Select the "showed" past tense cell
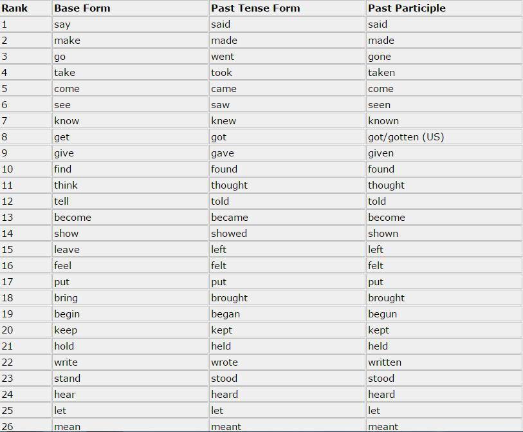523x432 pixels. coord(229,234)
